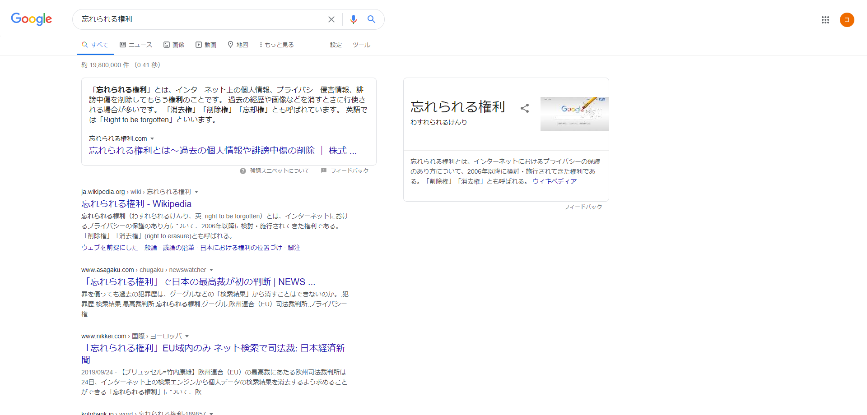This screenshot has height=415, width=867.
Task: Click the 強調スニペットについて help icon
Action: tap(243, 171)
